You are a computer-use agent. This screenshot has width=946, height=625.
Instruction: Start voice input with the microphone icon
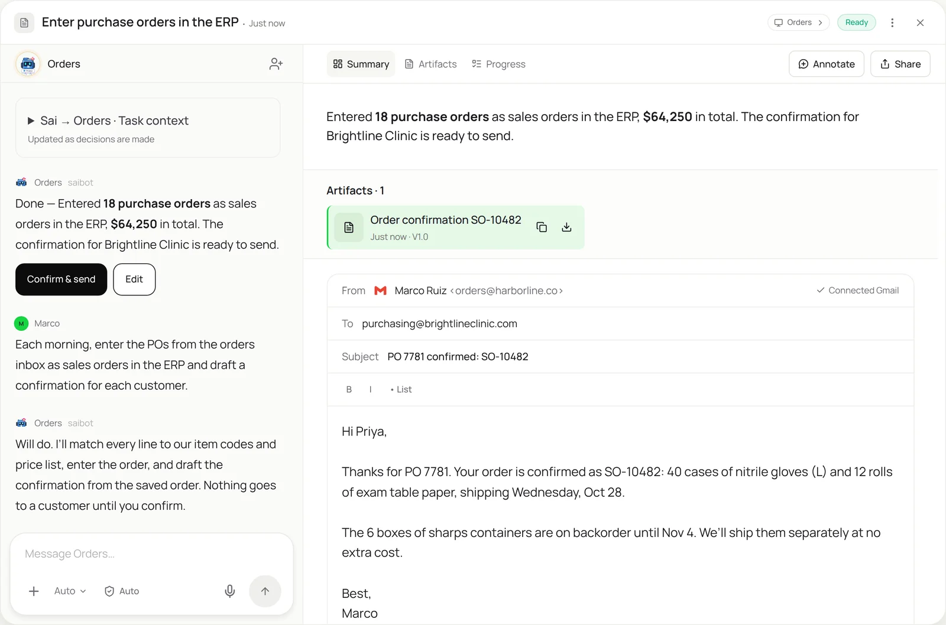(230, 591)
